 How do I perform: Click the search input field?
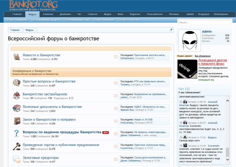(x=205, y=22)
